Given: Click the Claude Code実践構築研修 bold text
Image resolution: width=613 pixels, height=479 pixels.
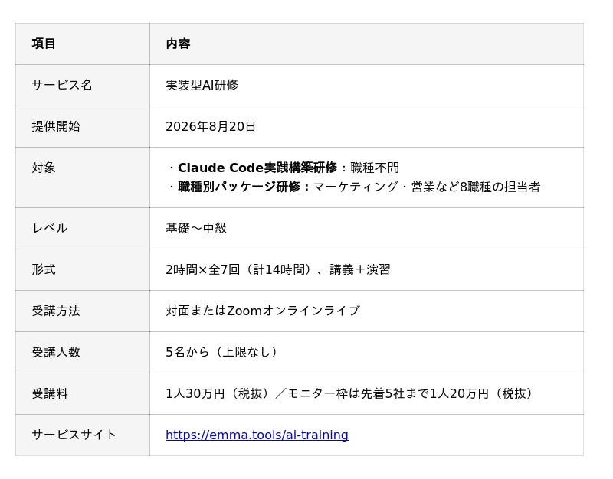Looking at the screenshot, I should click(x=257, y=168).
